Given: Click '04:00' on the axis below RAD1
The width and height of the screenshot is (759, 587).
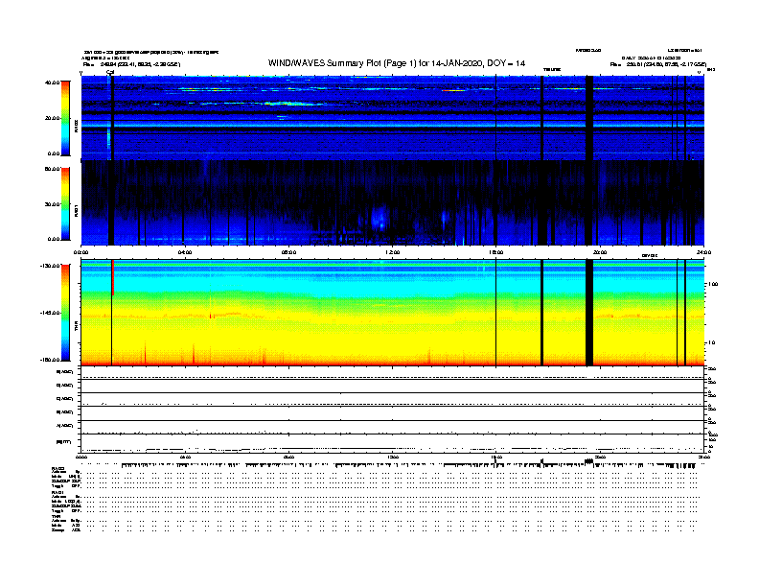Looking at the screenshot, I should [185, 252].
